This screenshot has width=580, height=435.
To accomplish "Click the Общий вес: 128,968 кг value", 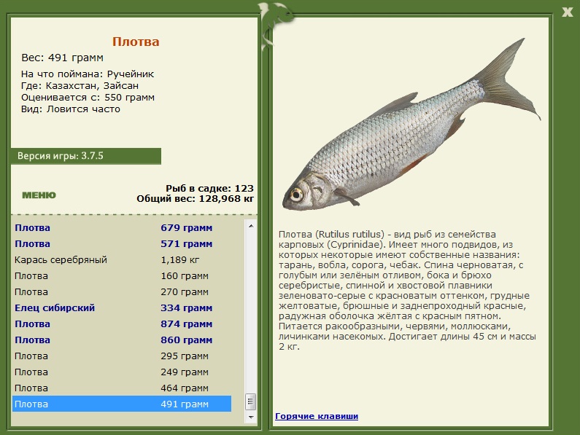I will pyautogui.click(x=196, y=199).
